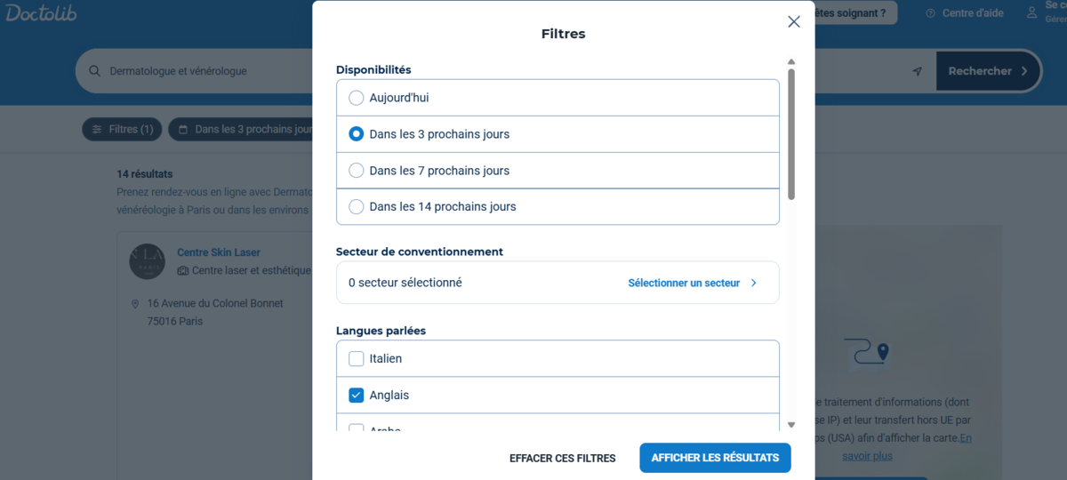Open the Filtres (1) chip

(x=123, y=130)
